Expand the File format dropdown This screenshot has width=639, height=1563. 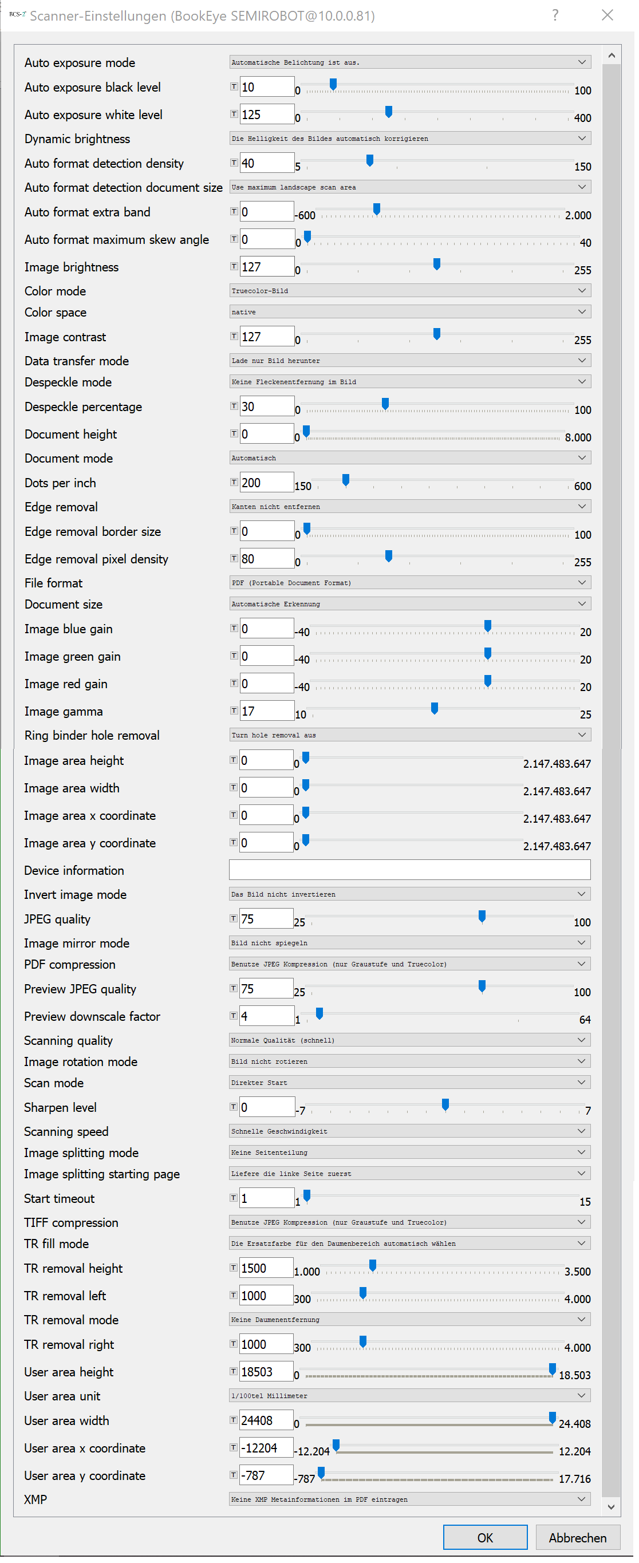click(x=410, y=582)
